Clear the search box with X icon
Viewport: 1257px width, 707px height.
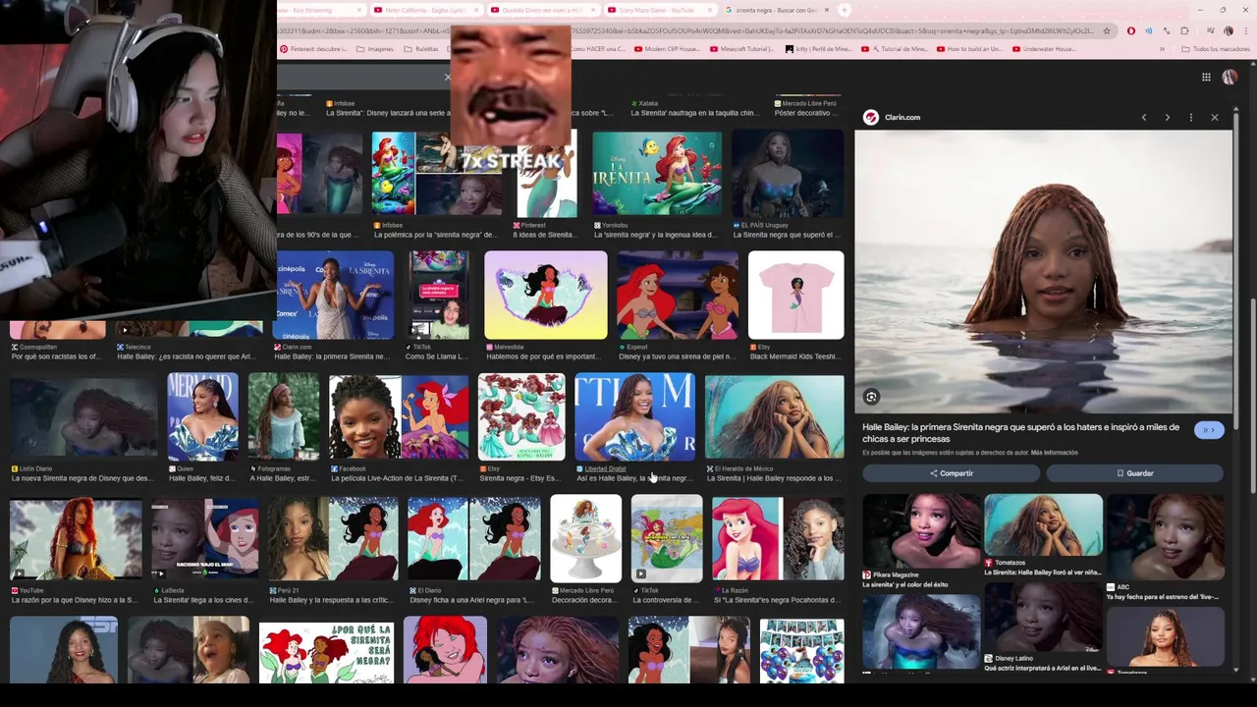pyautogui.click(x=447, y=77)
